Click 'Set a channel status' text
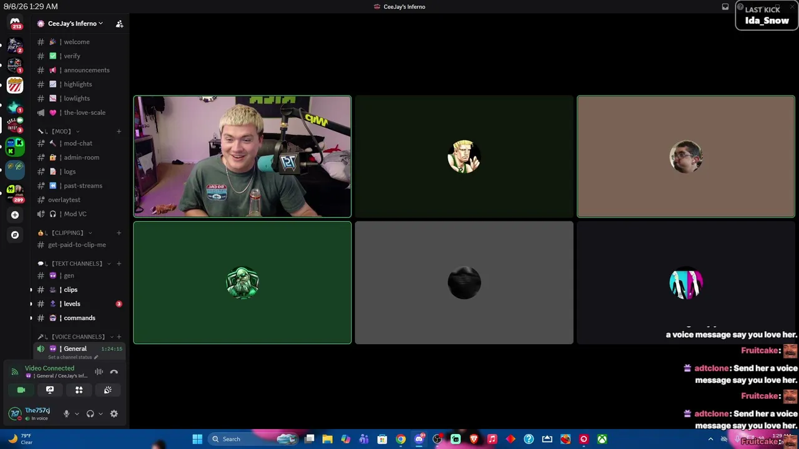 [x=70, y=357]
